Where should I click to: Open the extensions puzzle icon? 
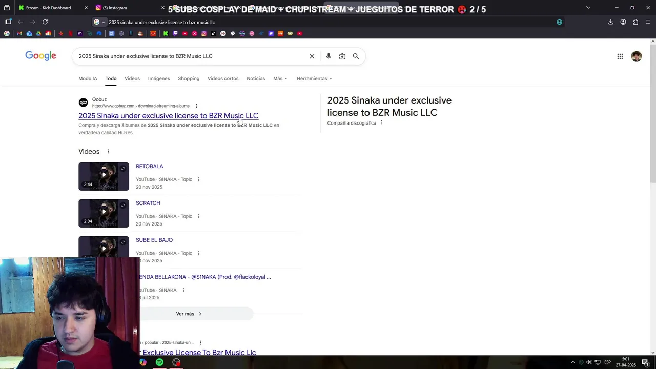coord(635,22)
